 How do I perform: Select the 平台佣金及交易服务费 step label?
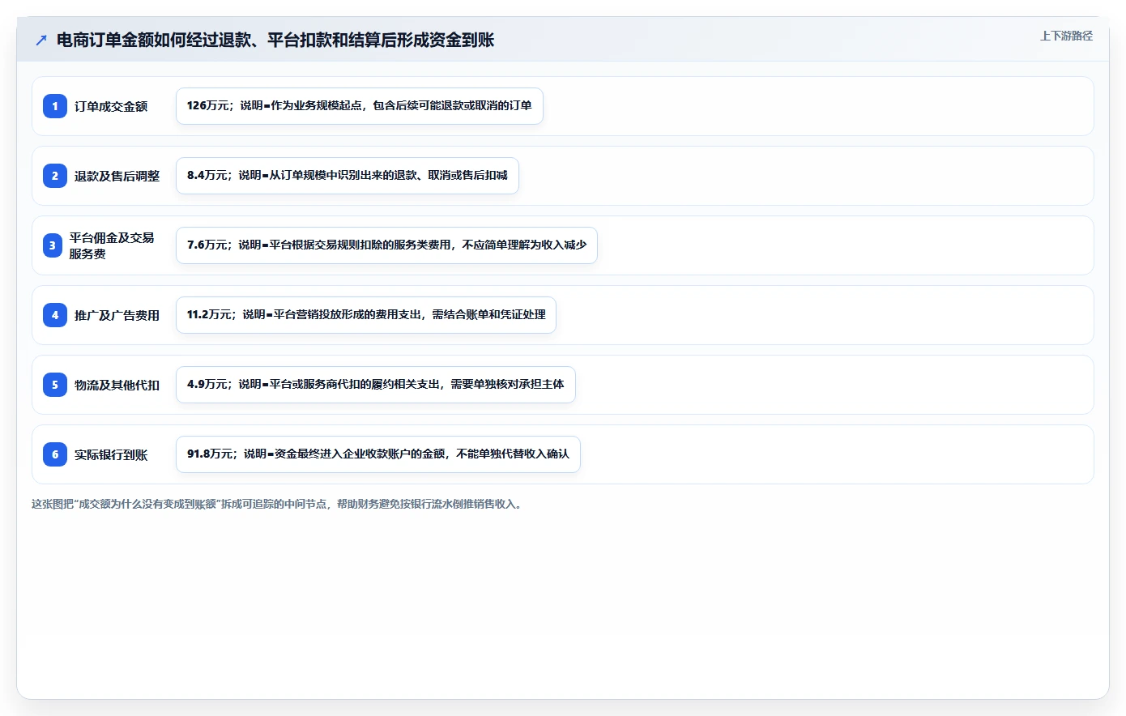(x=112, y=245)
